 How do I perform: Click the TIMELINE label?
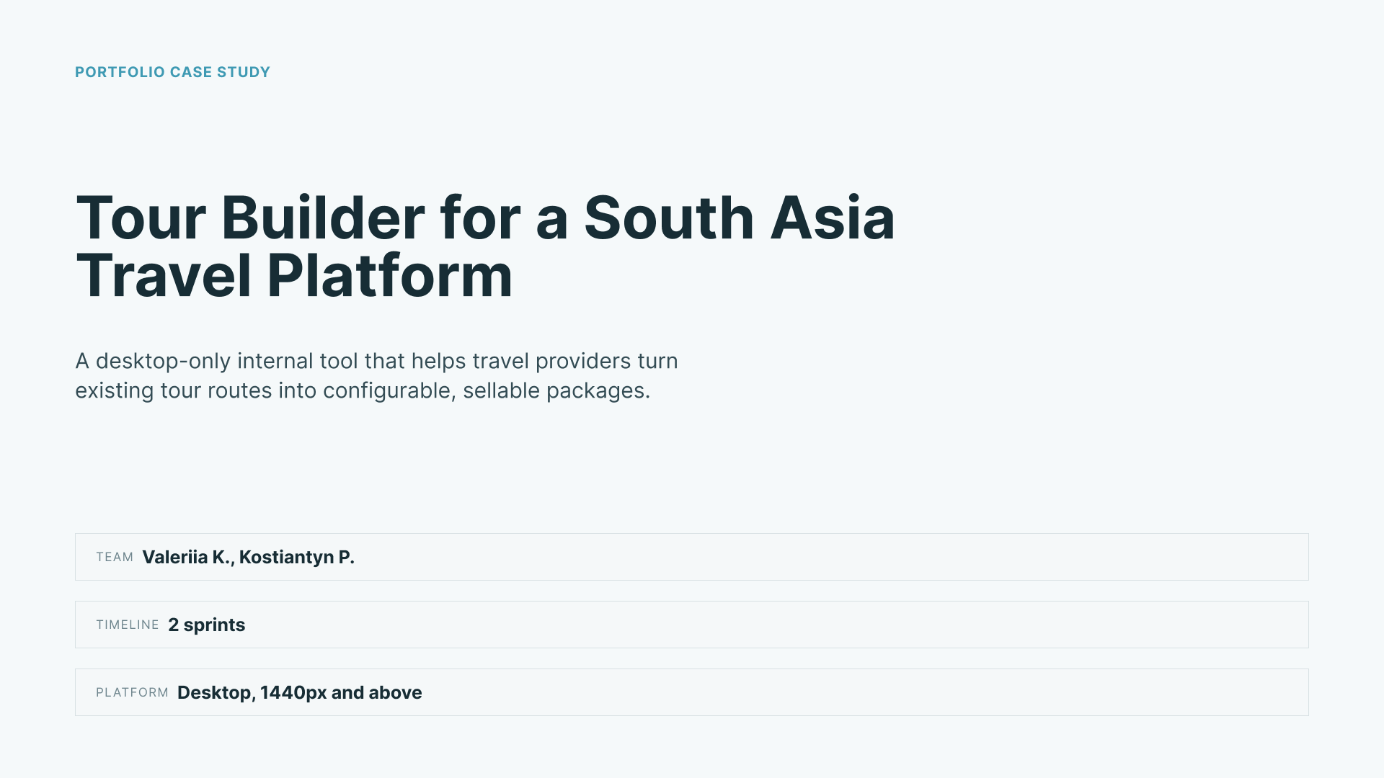(128, 625)
